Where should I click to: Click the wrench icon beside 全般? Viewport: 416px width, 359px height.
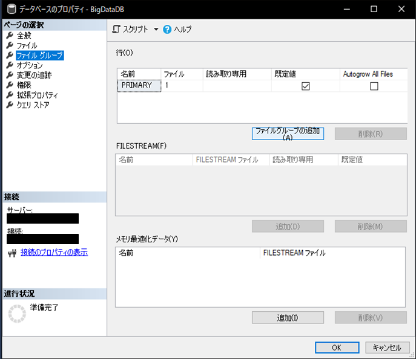[x=10, y=35]
